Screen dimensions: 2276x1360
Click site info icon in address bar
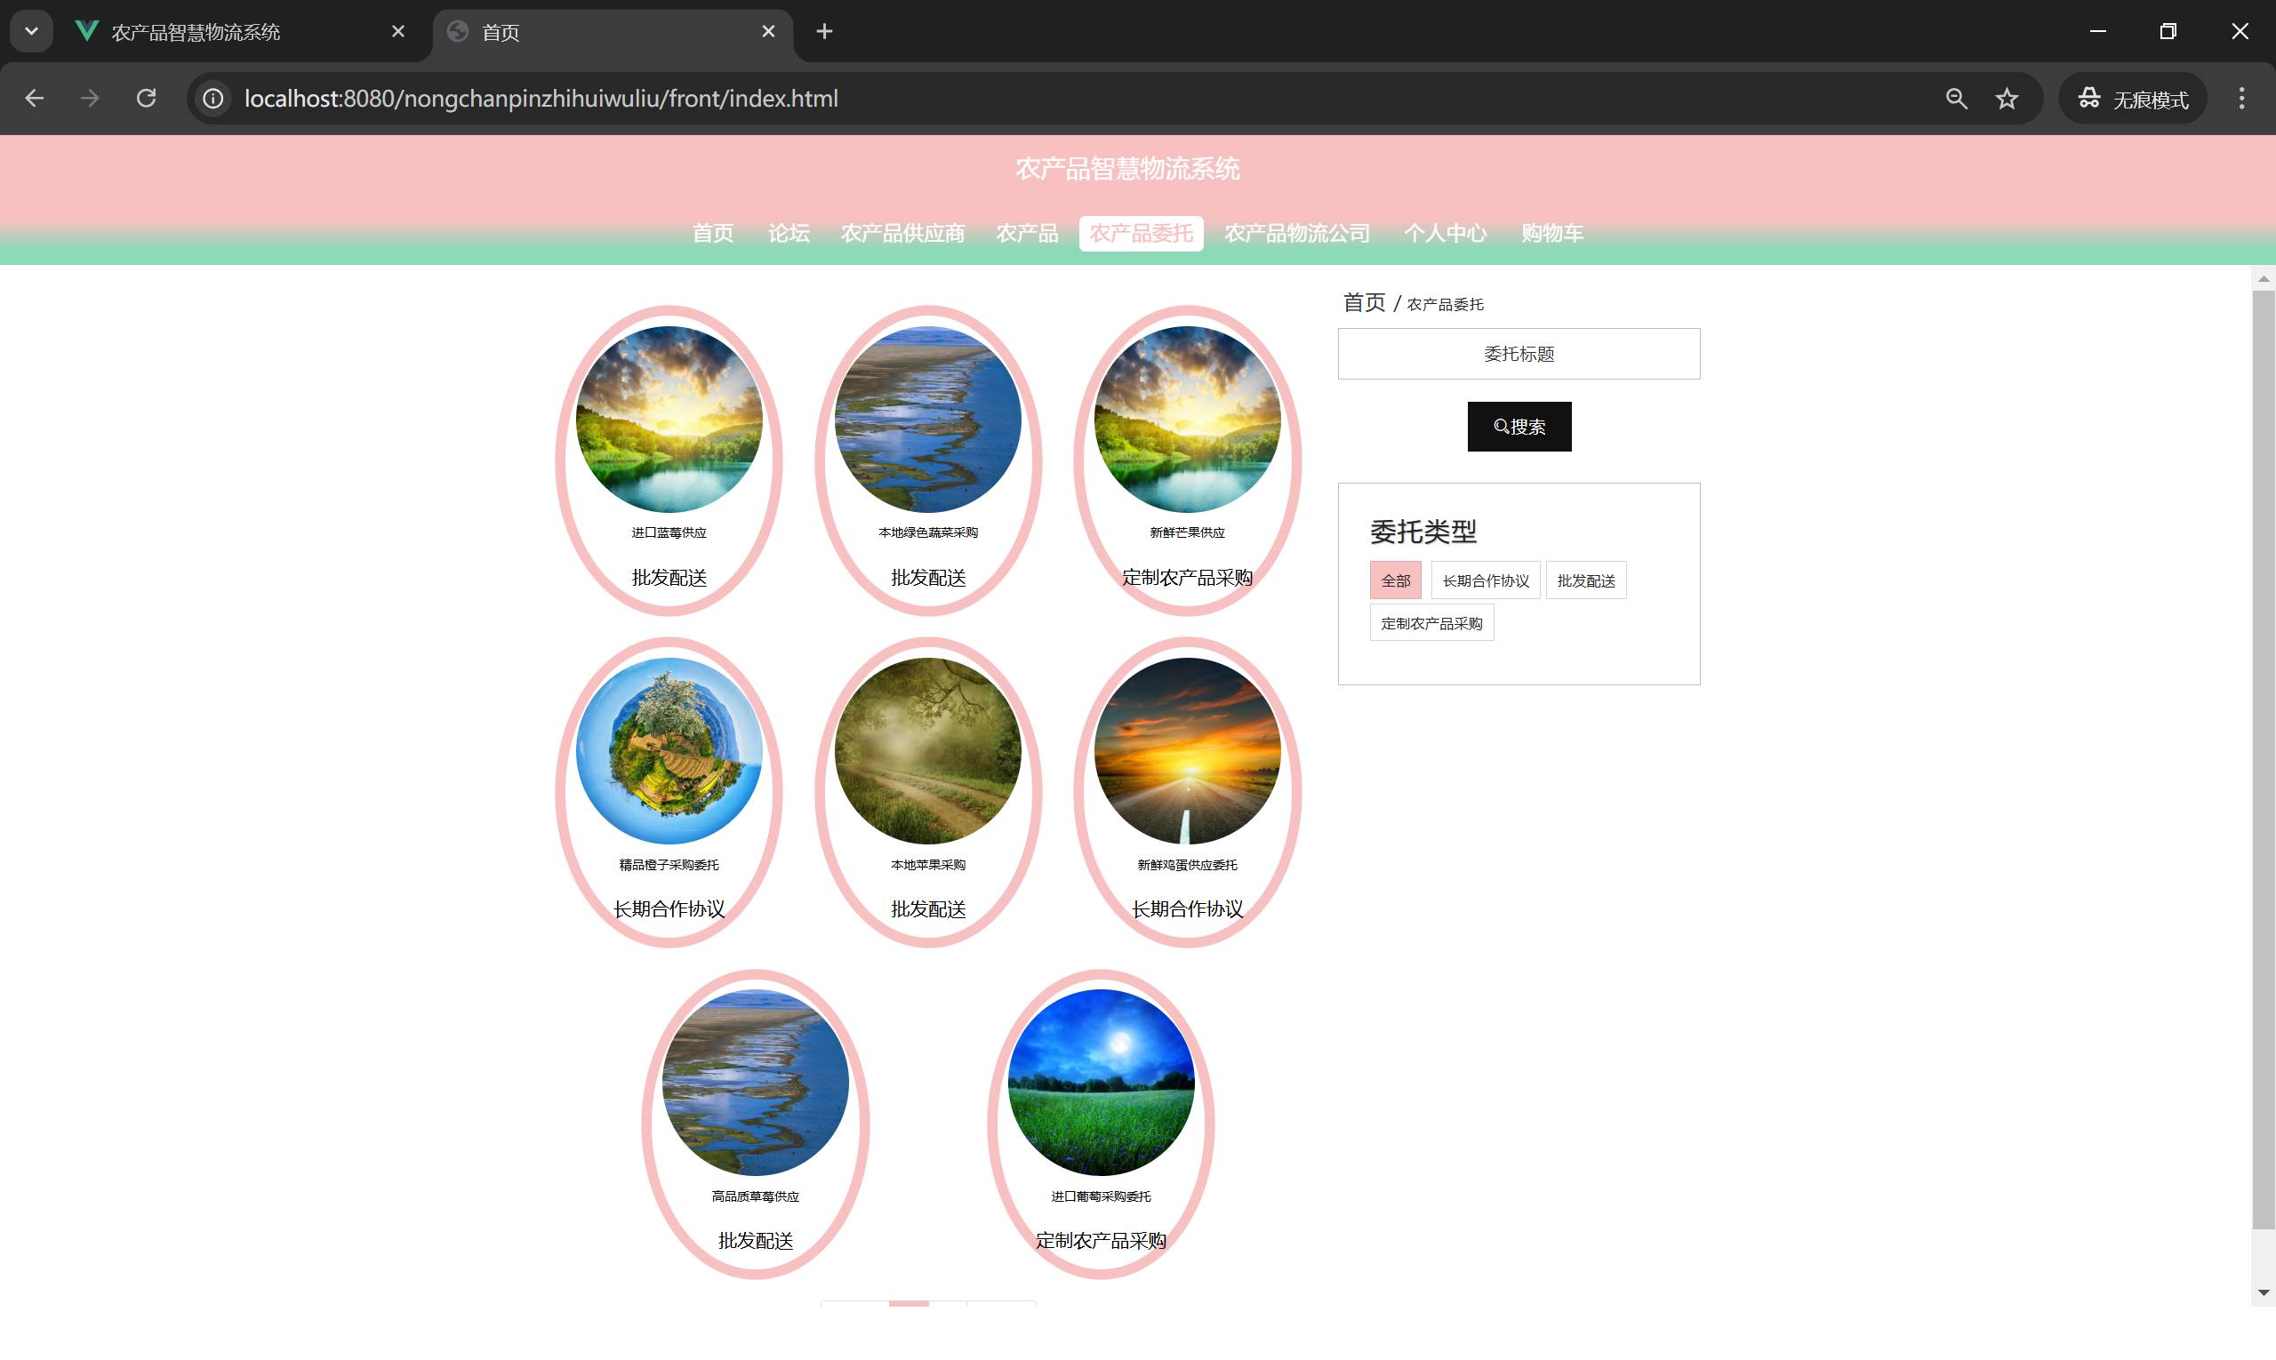pos(212,98)
